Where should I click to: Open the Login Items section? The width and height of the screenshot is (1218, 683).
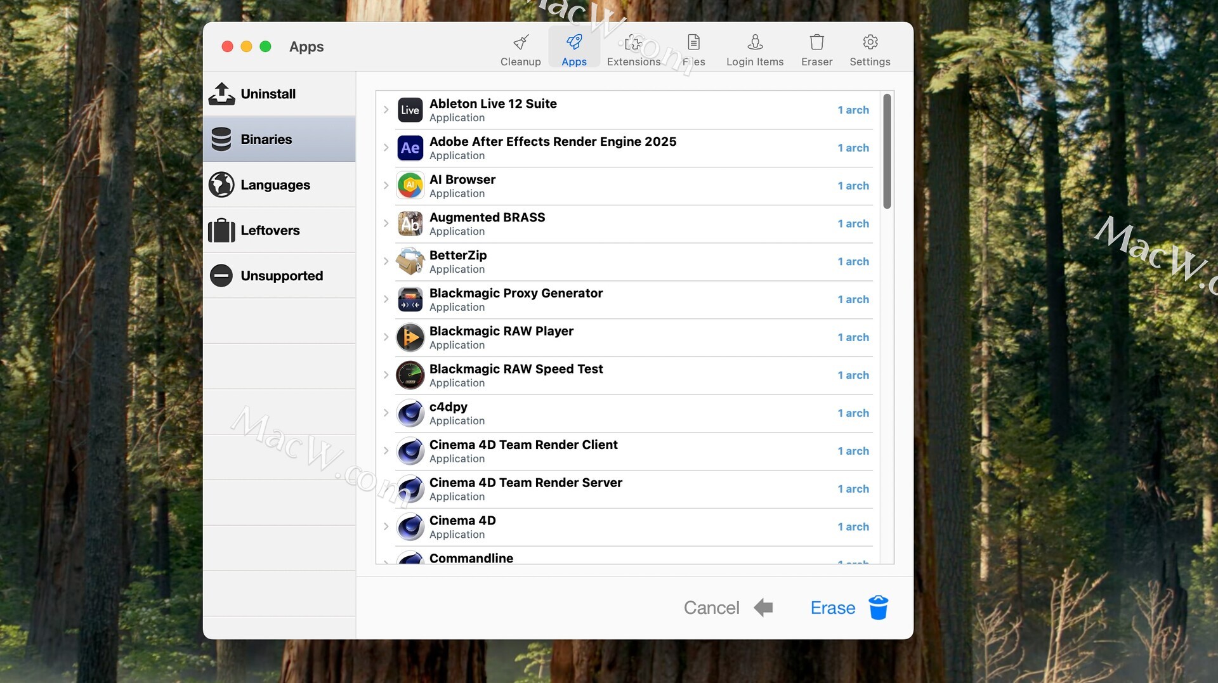pyautogui.click(x=755, y=50)
